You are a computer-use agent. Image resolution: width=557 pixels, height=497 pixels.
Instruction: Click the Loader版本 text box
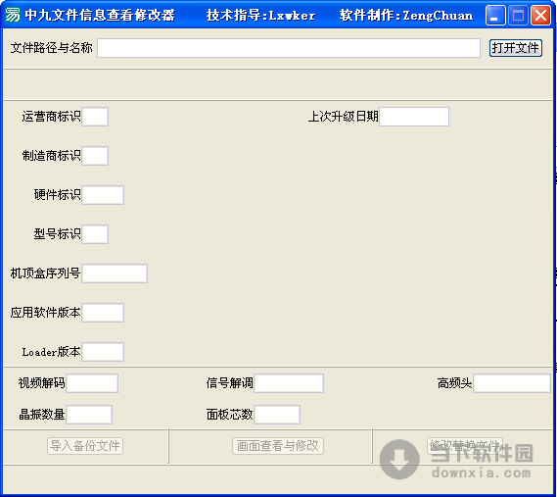pos(103,352)
